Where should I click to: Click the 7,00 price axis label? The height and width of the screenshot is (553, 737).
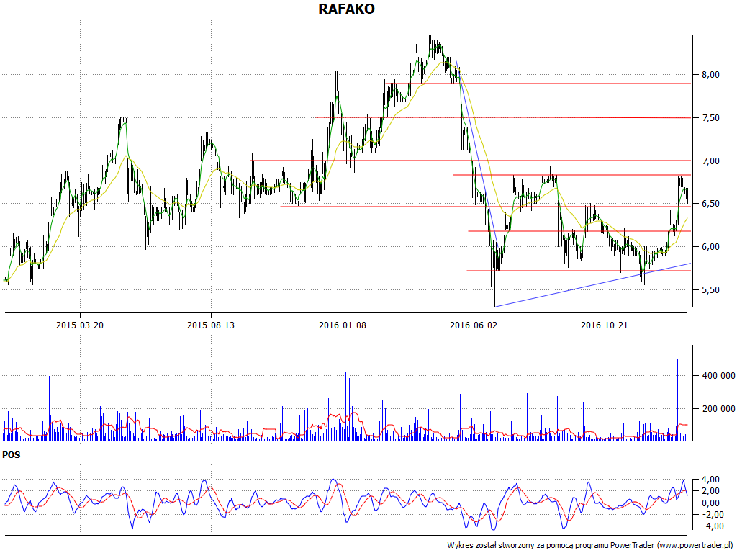[710, 161]
